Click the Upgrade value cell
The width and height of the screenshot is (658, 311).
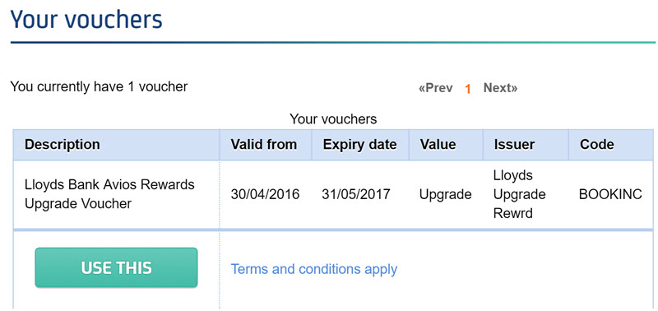pos(445,195)
